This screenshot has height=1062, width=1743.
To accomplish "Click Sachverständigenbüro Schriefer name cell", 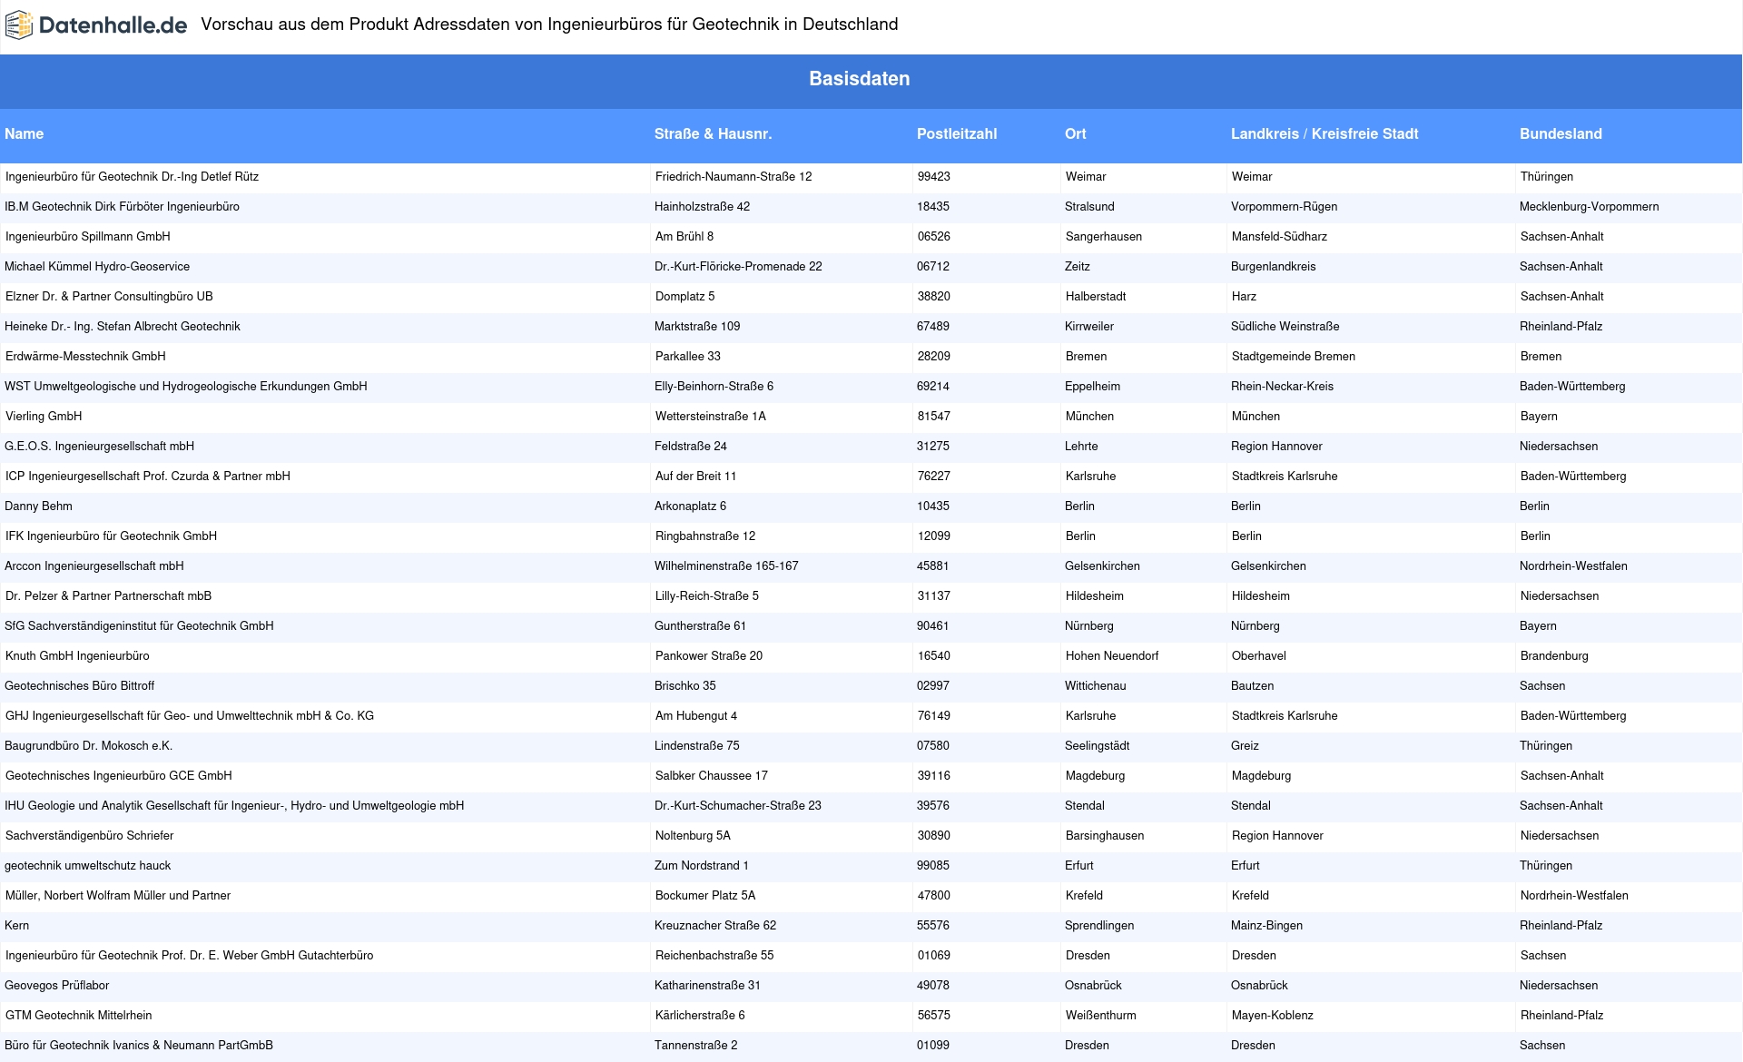I will point(89,836).
